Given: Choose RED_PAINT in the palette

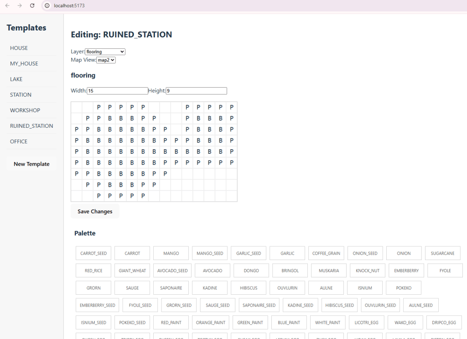Looking at the screenshot, I should pos(171,323).
